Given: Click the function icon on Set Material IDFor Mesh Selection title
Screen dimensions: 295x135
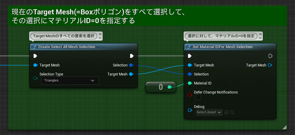Looking at the screenshot, I should 189,47.
